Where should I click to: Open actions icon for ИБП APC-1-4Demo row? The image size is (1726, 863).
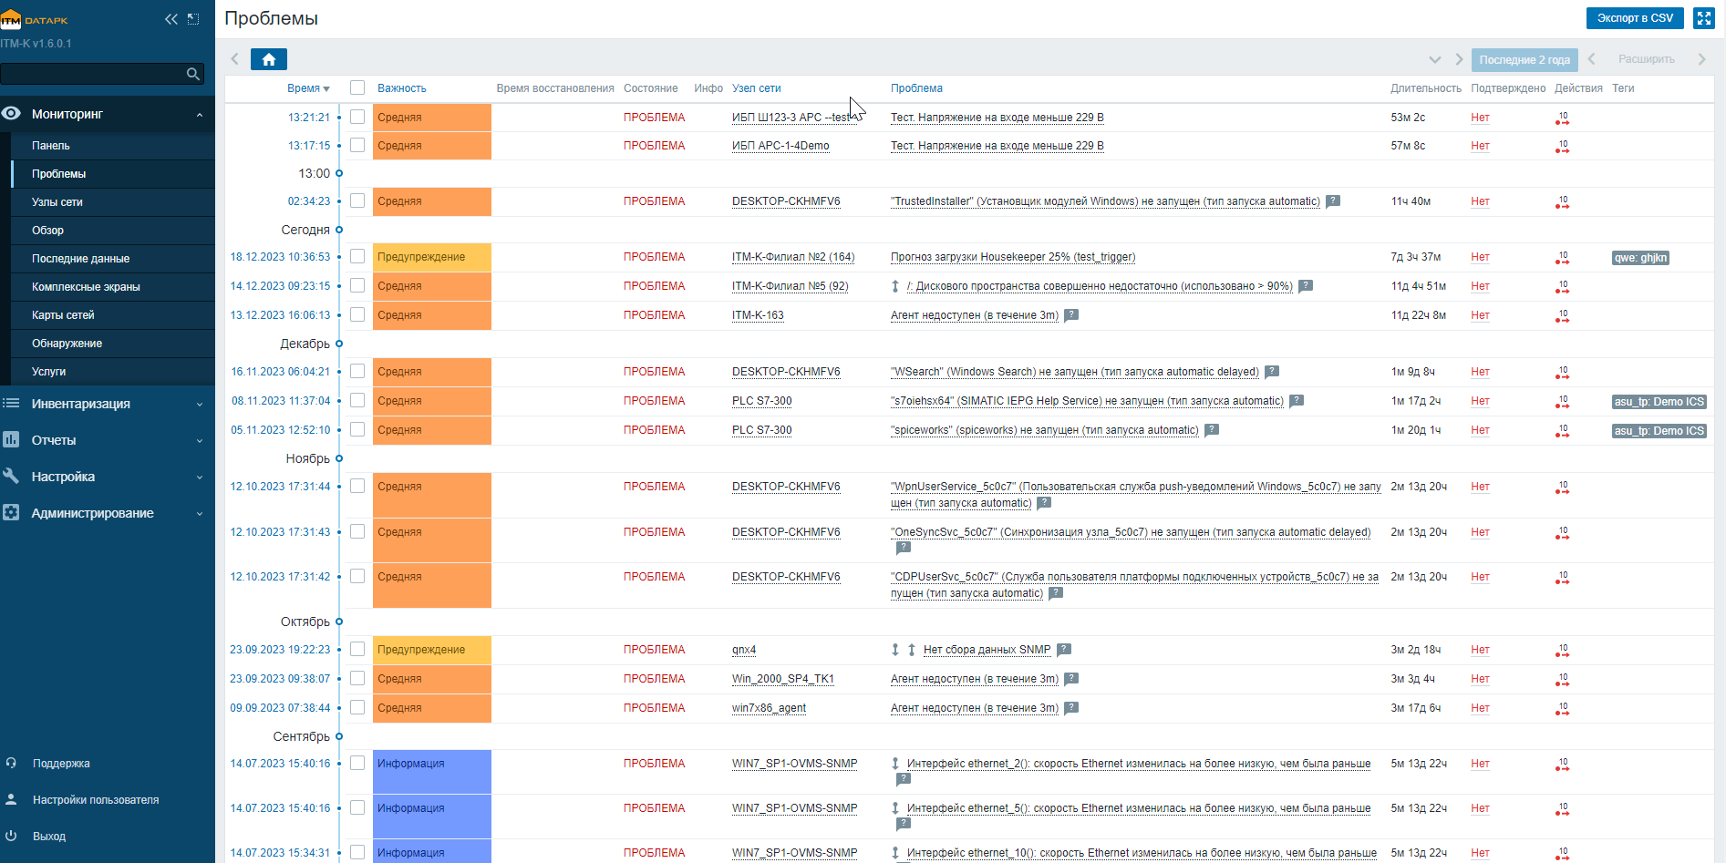coord(1563,146)
